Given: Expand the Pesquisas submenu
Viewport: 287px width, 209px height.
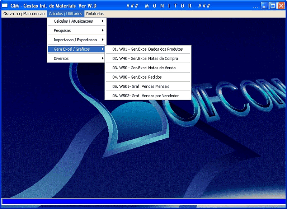Looking at the screenshot, I should [77, 31].
